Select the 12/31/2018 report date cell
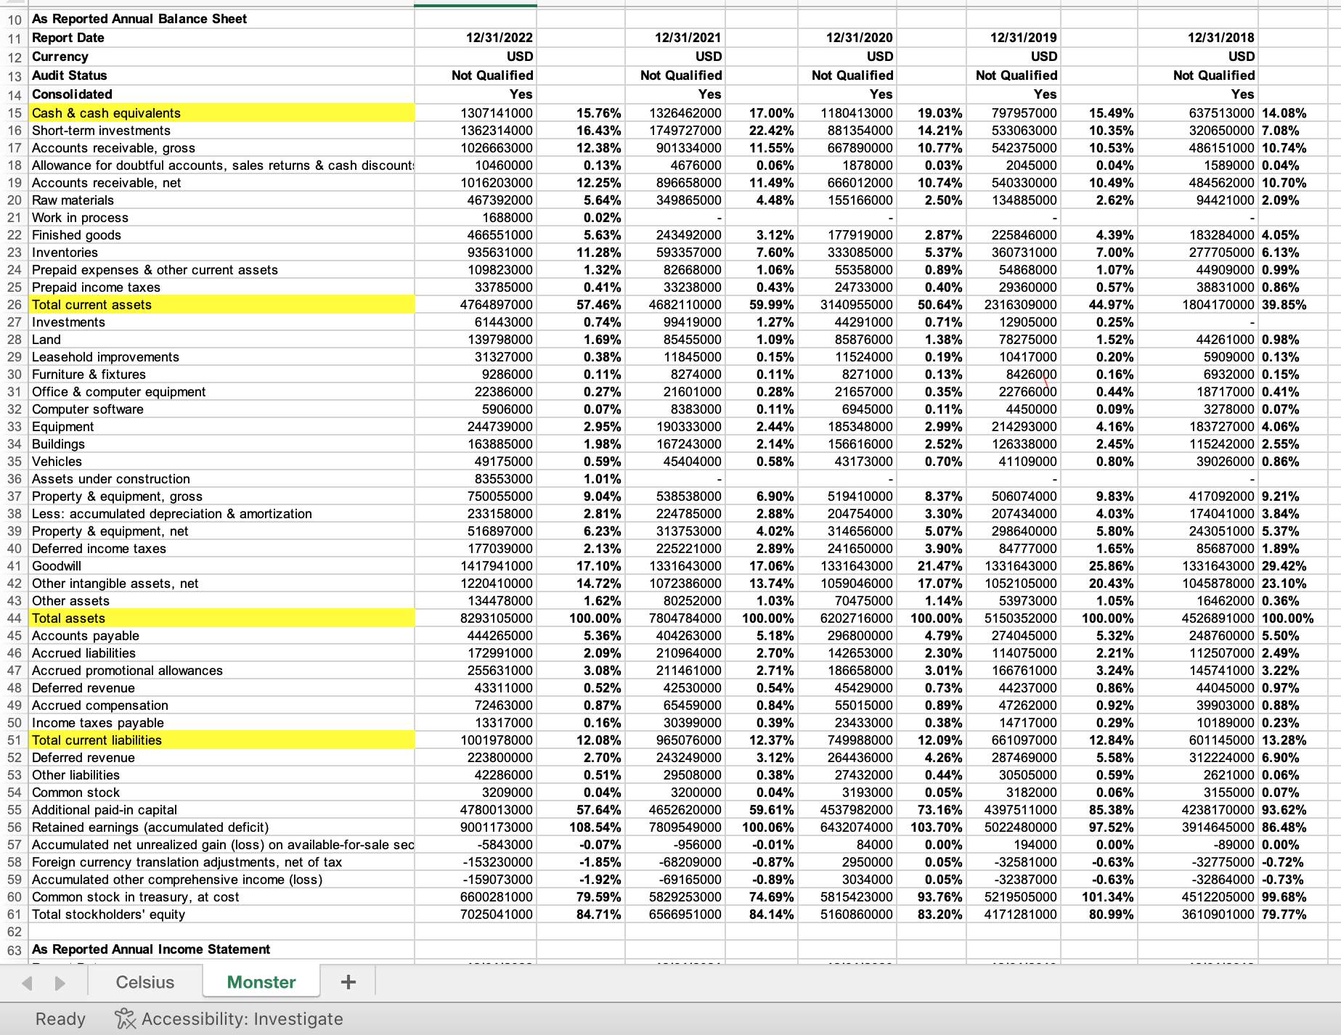This screenshot has height=1035, width=1341. (1198, 38)
